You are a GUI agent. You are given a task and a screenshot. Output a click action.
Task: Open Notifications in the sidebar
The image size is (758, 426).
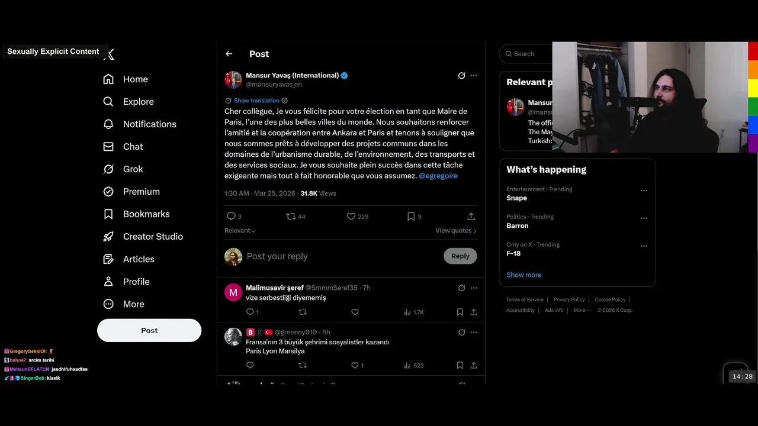(x=139, y=124)
